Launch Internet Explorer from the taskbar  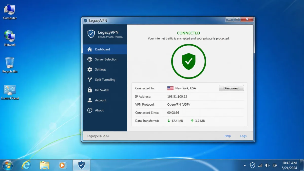[26, 165]
